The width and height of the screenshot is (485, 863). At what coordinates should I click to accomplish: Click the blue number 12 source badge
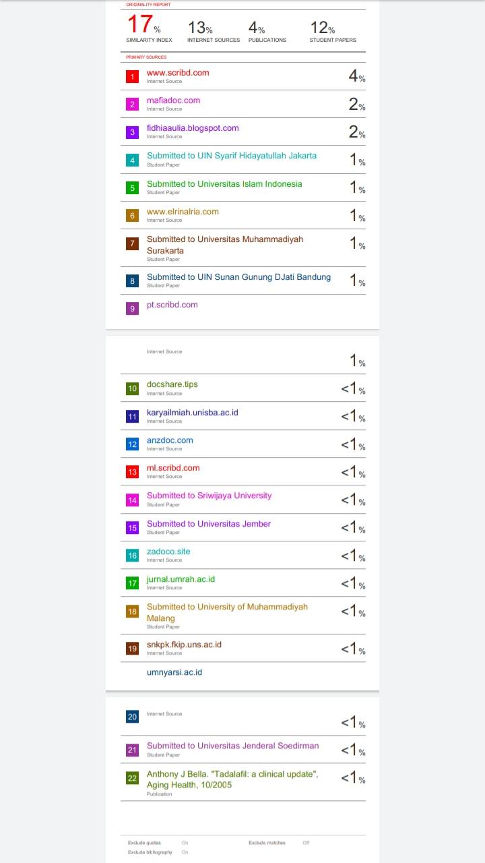pyautogui.click(x=133, y=444)
